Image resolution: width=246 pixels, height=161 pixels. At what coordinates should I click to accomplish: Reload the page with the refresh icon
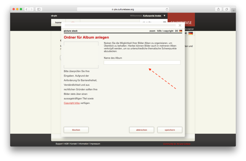pos(167,9)
